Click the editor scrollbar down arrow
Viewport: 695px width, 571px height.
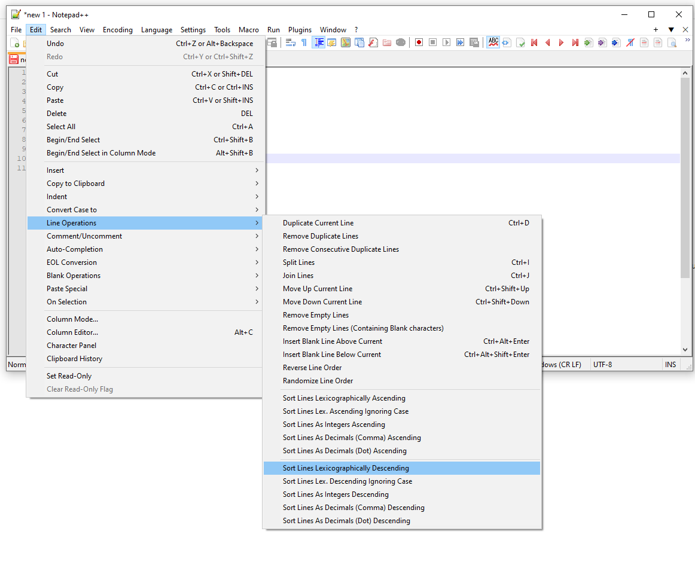[685, 350]
